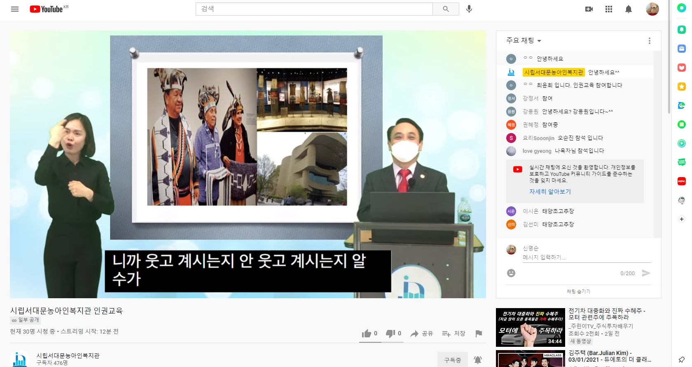Open 시립서대문농아인복지관 channel name below video
The height and width of the screenshot is (367, 692).
(x=68, y=355)
